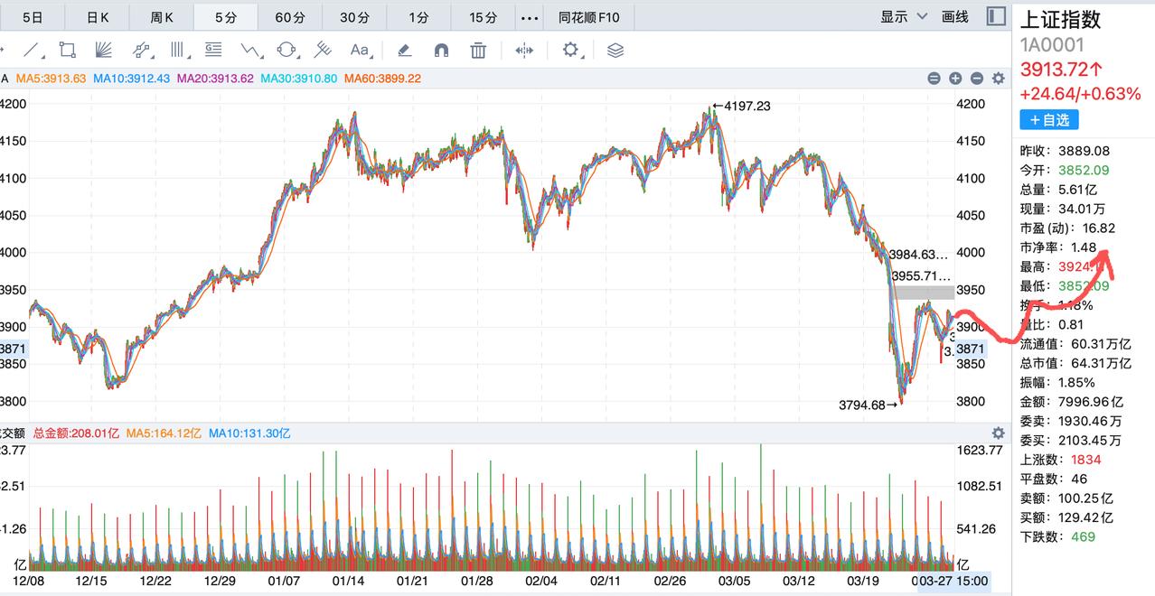1155x596 pixels.
Task: Select the pen highlighter tool
Action: pyautogui.click(x=405, y=51)
